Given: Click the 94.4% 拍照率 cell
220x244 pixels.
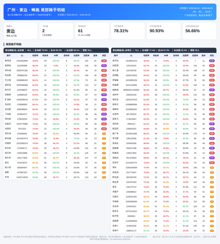Looking at the screenshot, I should click(x=77, y=153).
